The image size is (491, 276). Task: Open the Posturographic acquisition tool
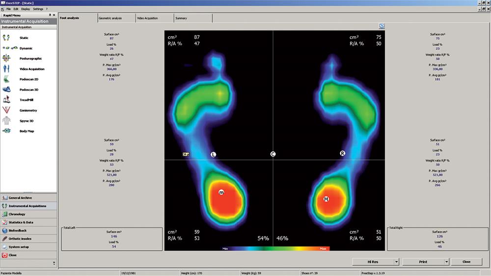click(6, 58)
